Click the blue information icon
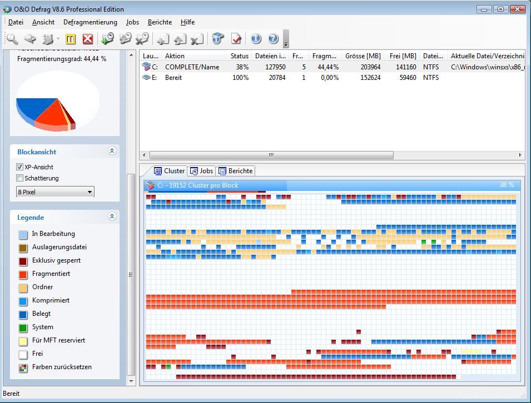531x403 pixels. click(256, 39)
